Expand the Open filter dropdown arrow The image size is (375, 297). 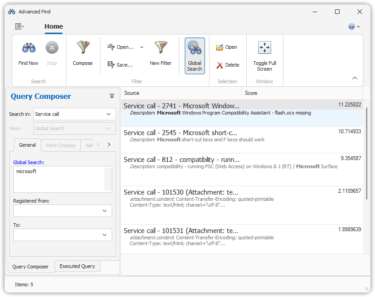pyautogui.click(x=142, y=47)
